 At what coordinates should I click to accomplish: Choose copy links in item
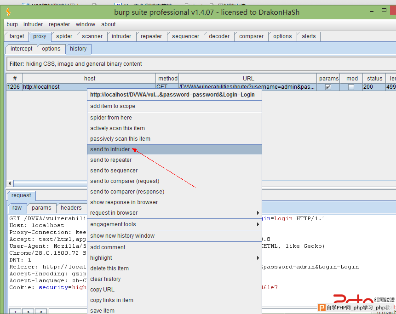[174, 300]
